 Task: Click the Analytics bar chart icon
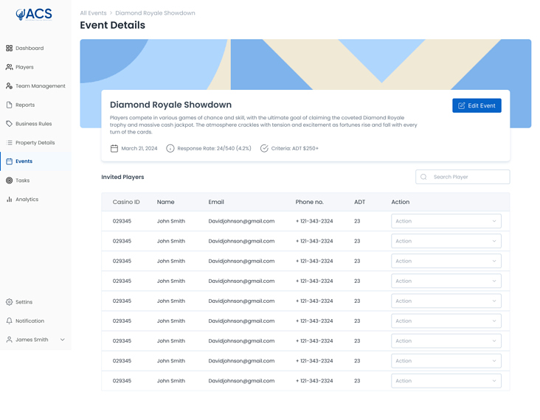pos(10,200)
